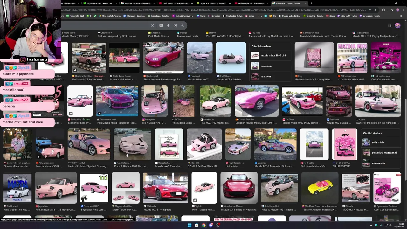
Task: Open AutoHelperBot crashed 1991 Mazda image
Action: point(132,144)
